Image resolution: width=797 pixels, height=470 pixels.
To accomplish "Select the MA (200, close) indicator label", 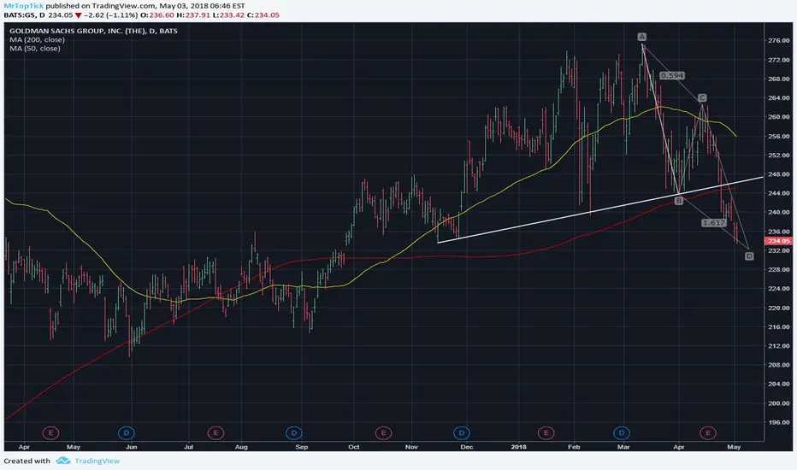I will coord(37,39).
